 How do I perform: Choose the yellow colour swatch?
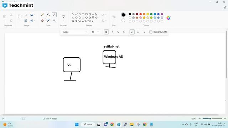click(148, 14)
